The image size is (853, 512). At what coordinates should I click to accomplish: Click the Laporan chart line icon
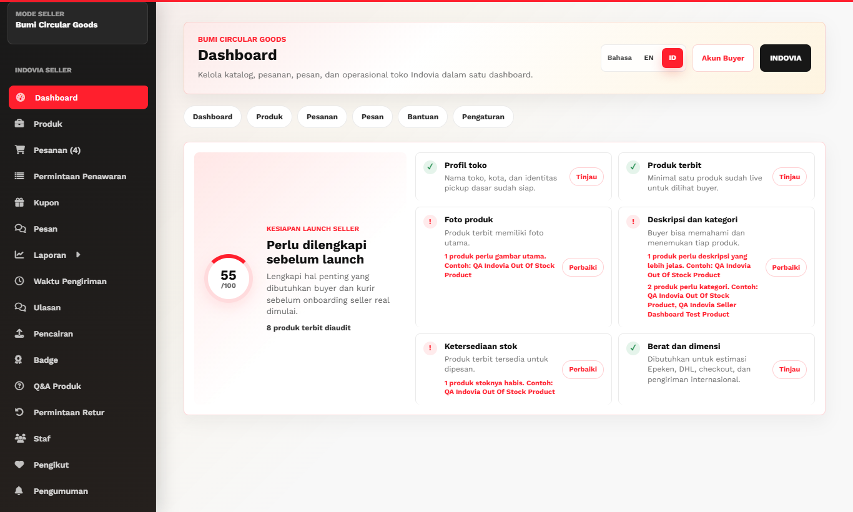20,255
